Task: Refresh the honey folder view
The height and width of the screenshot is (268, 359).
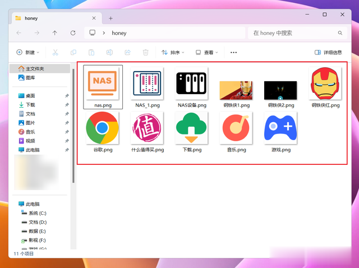Action: click(x=73, y=33)
